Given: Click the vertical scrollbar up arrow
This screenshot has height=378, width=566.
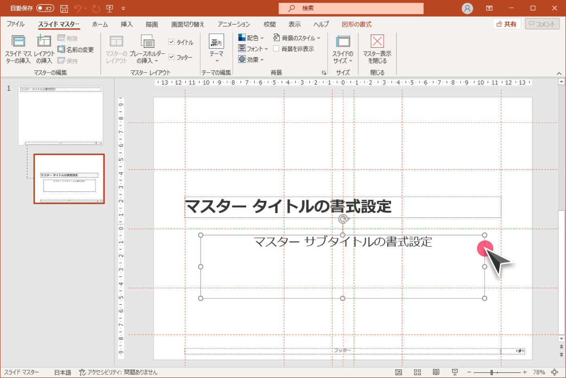Looking at the screenshot, I should coord(561,82).
